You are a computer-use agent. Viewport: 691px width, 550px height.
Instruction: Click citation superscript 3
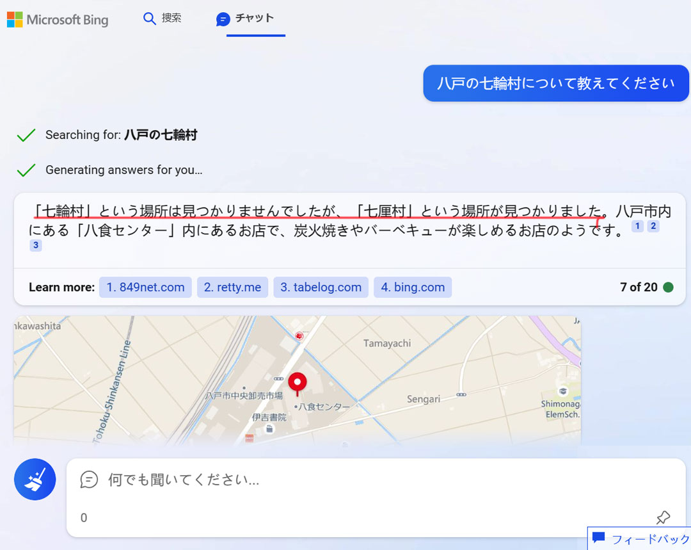[36, 245]
